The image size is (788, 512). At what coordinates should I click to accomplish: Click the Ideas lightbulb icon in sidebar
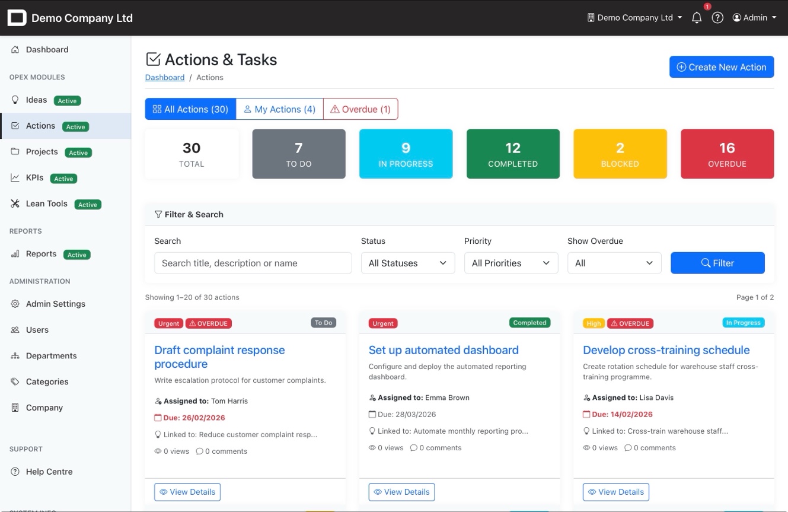[x=15, y=100]
